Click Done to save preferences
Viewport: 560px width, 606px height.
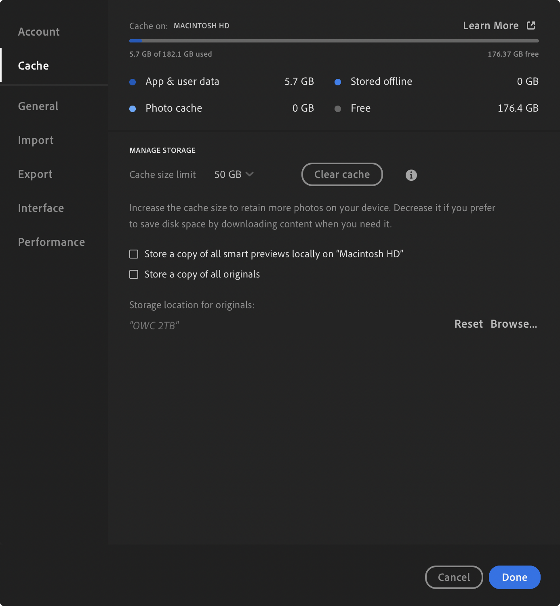[515, 577]
